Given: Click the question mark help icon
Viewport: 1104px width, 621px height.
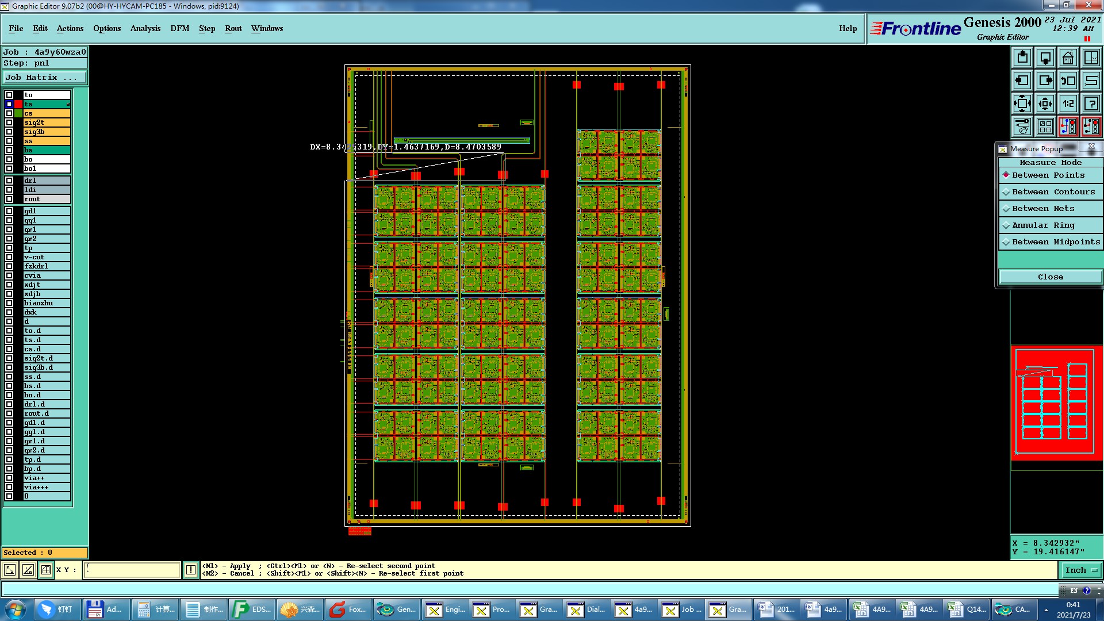Looking at the screenshot, I should pos(1091,103).
